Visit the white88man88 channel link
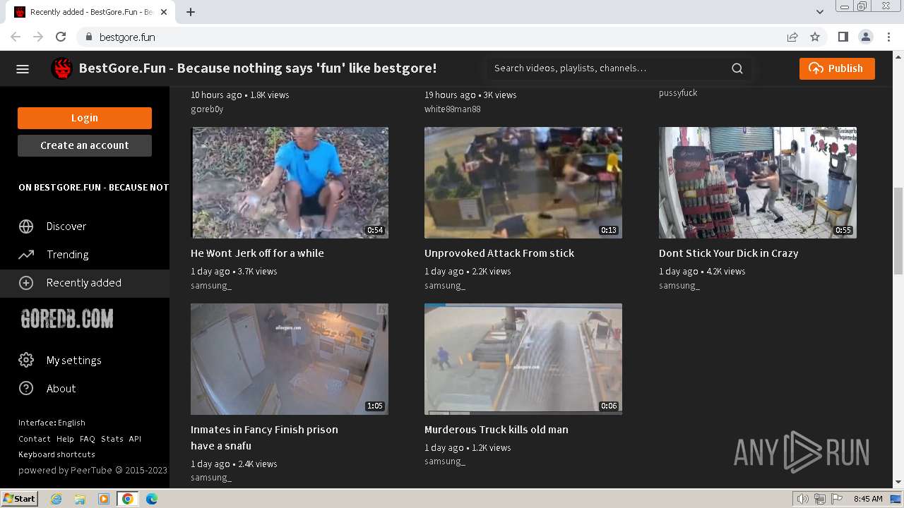This screenshot has width=904, height=508. point(453,109)
